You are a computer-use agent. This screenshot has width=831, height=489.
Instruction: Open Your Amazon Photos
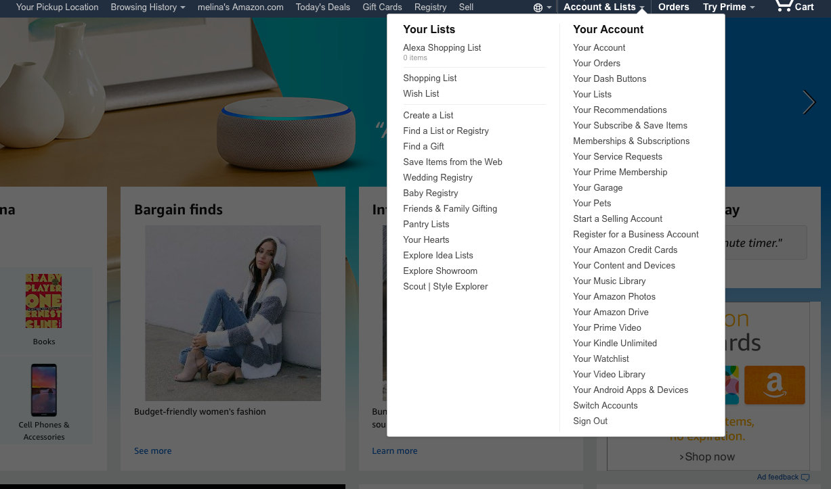pyautogui.click(x=614, y=296)
